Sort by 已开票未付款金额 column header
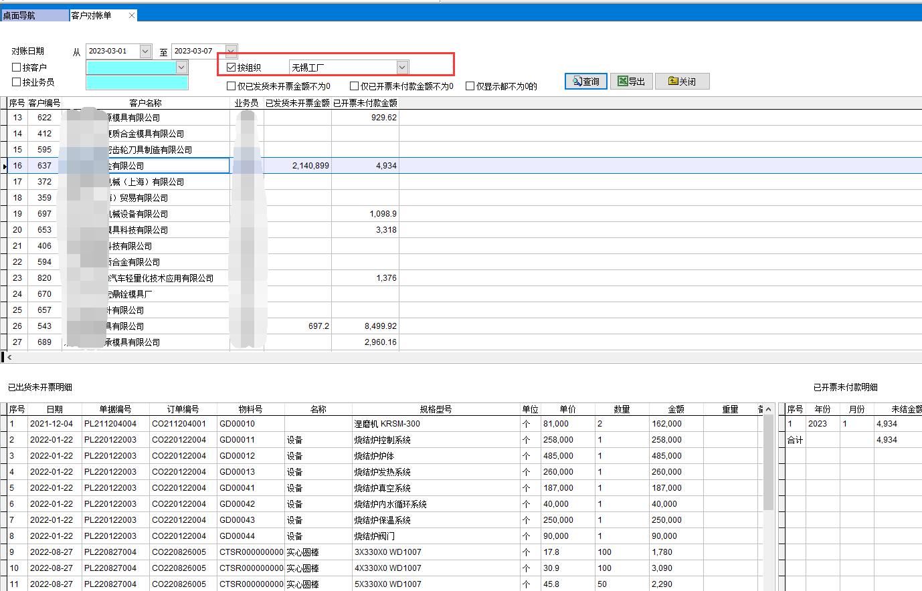The image size is (922, 591). pyautogui.click(x=365, y=103)
